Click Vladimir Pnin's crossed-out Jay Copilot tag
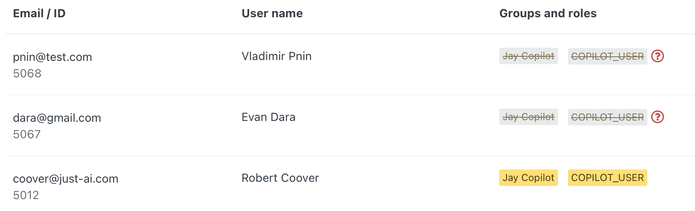The height and width of the screenshot is (211, 695). pos(528,56)
